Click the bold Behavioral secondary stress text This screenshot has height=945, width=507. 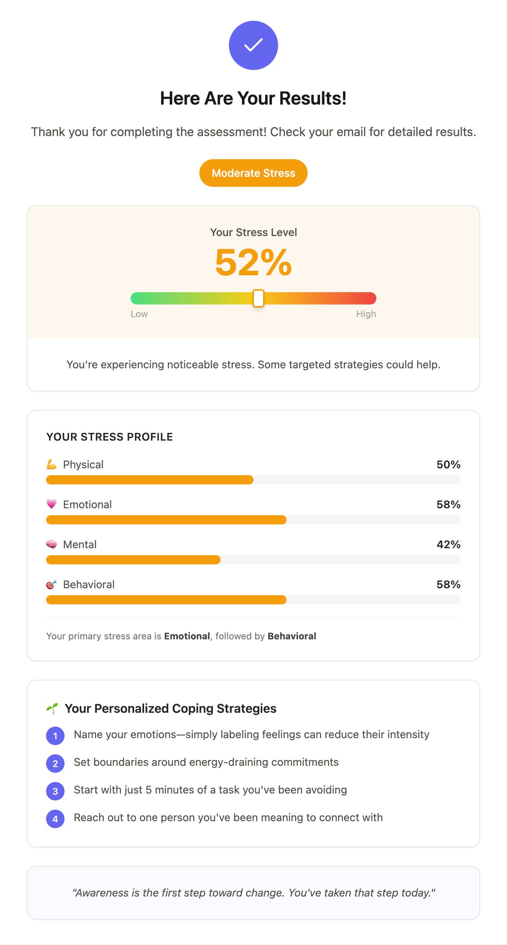point(292,636)
